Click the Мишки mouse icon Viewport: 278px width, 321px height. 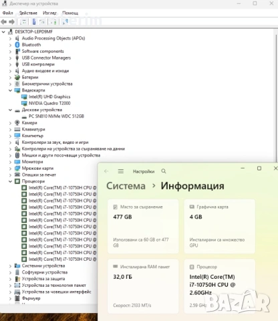point(17,155)
